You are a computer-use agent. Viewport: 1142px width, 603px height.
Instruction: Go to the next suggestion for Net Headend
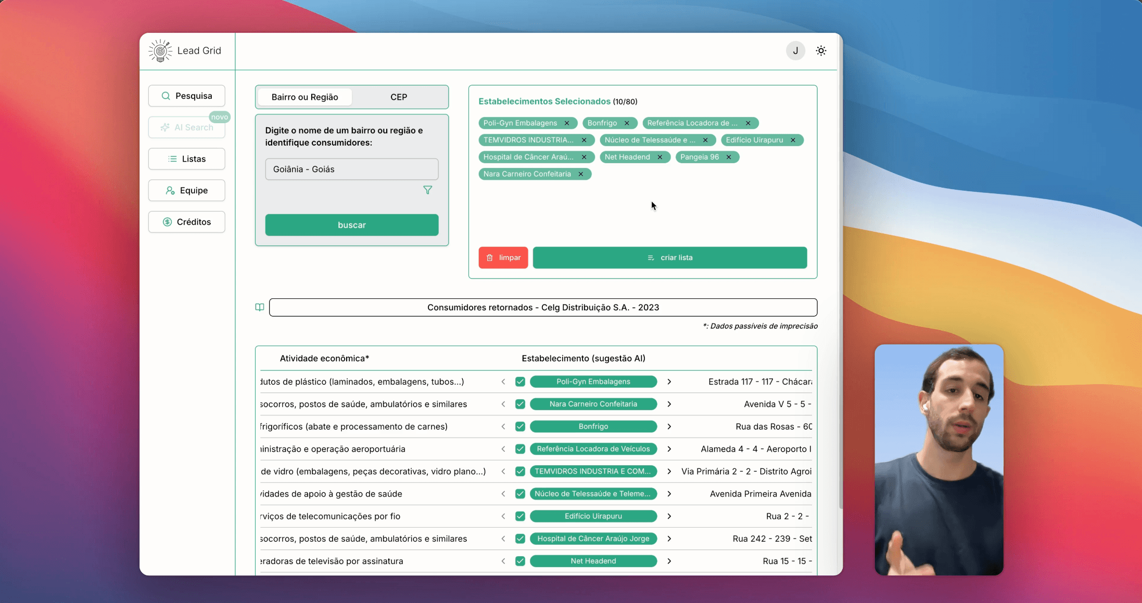[x=669, y=561]
